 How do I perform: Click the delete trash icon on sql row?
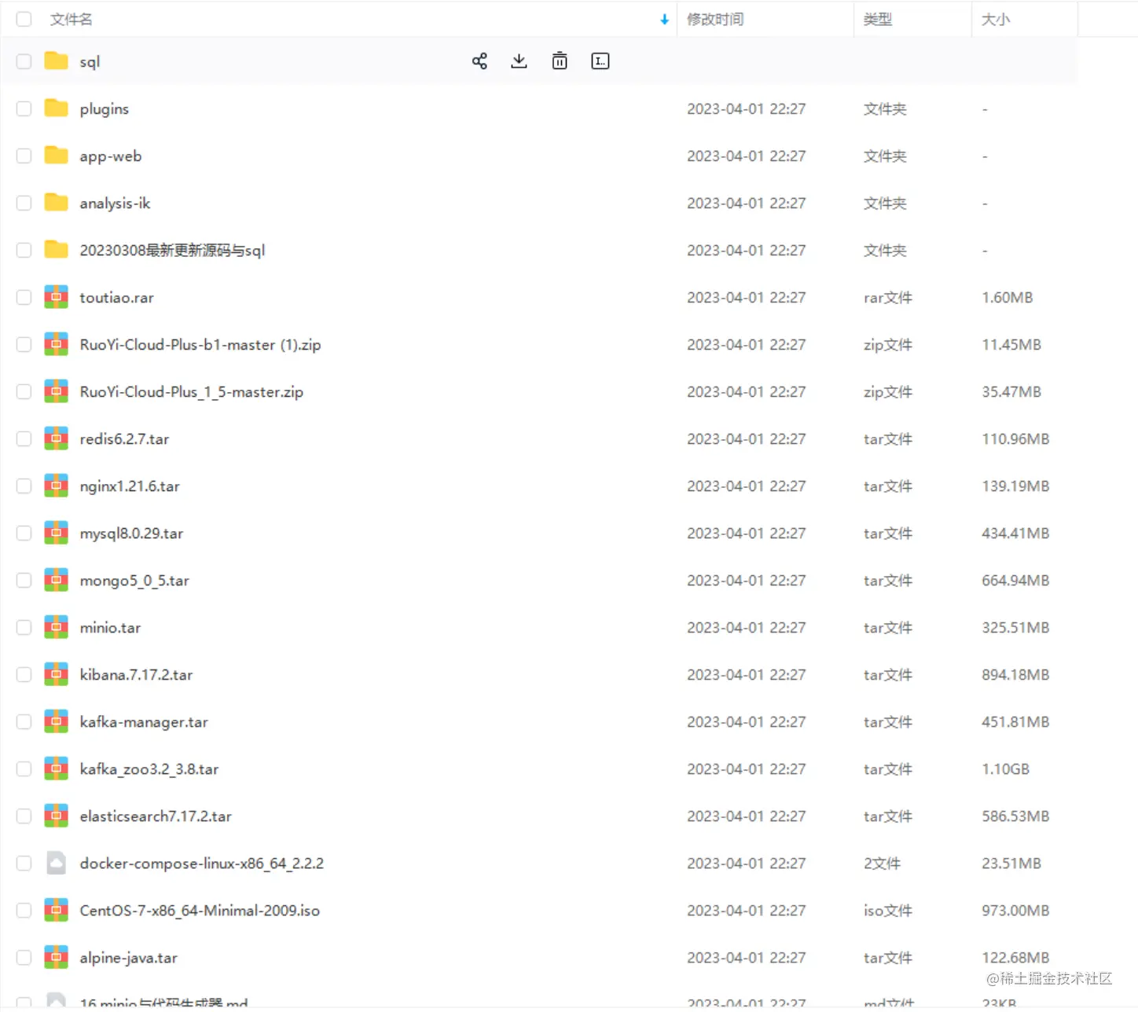click(560, 61)
